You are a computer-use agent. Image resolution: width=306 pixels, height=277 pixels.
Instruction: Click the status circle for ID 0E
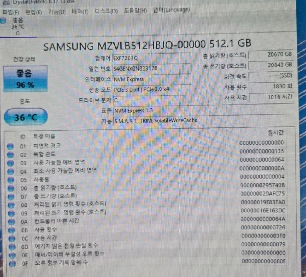tap(12, 255)
